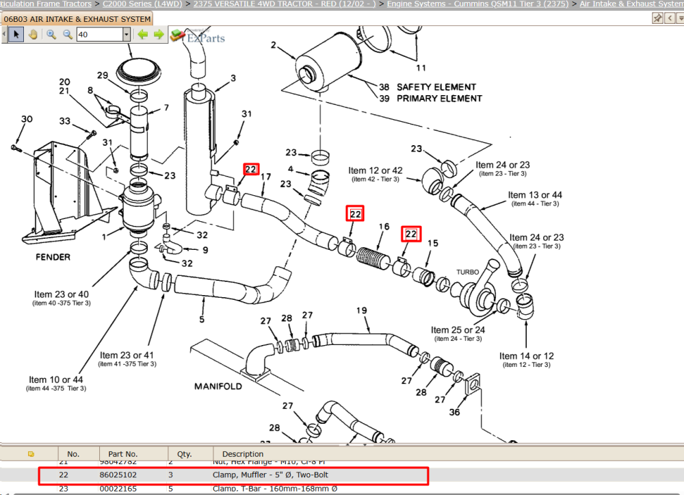This screenshot has height=495, width=684.
Task: Click callout 19 above the long tube
Action: click(362, 310)
